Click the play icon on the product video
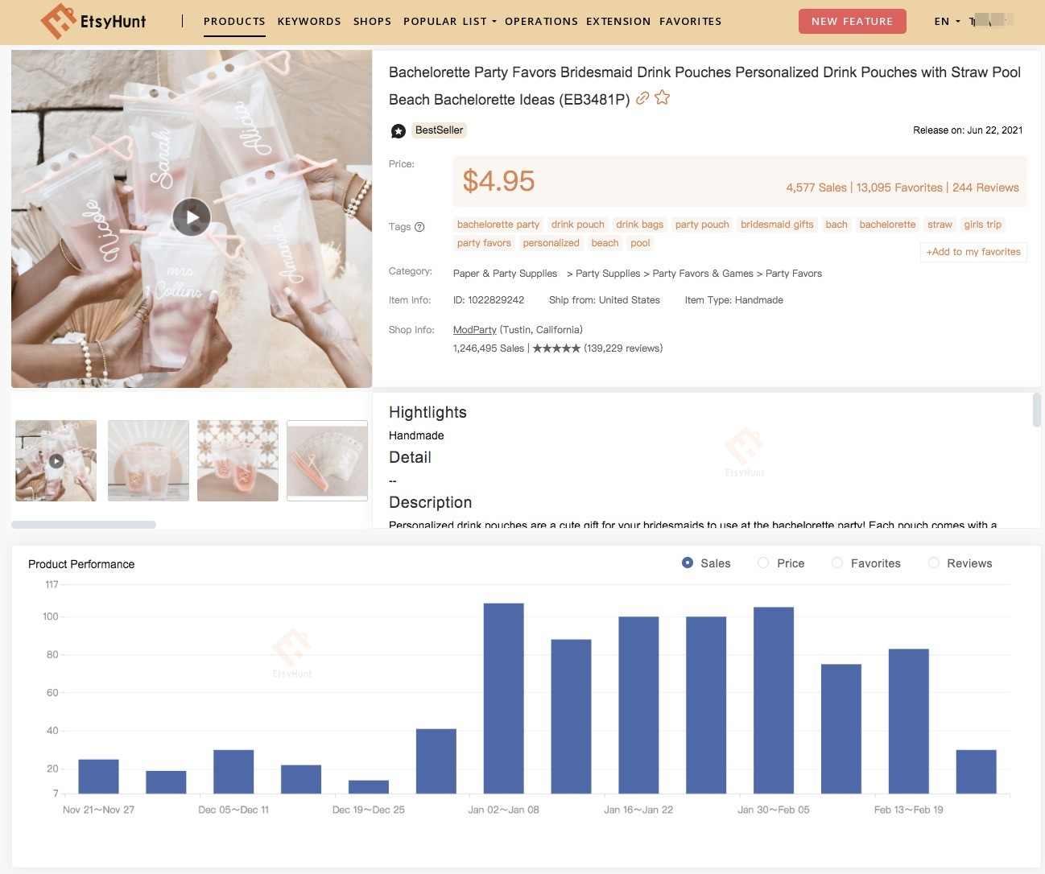The image size is (1045, 874). (191, 216)
